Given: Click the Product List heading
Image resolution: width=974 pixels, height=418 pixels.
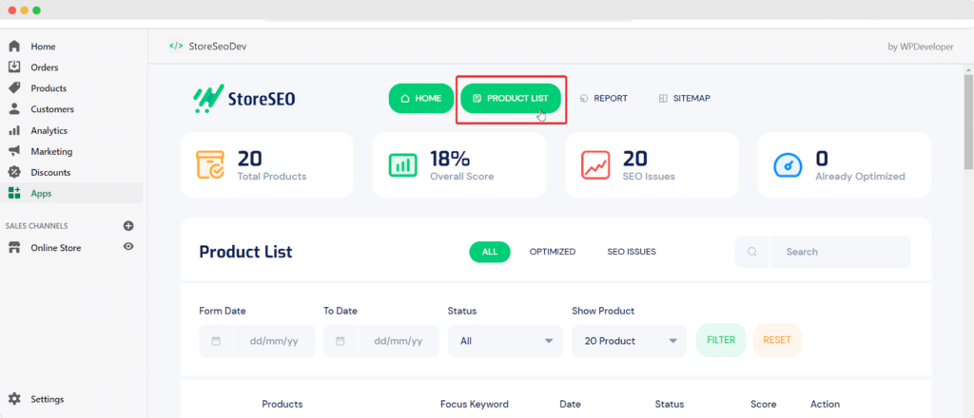Looking at the screenshot, I should [x=245, y=252].
